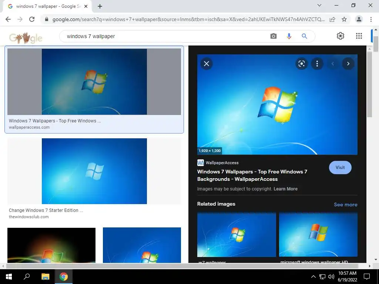Image resolution: width=379 pixels, height=284 pixels.
Task: Open the Chrome profile avatar
Action: click(x=359, y=19)
